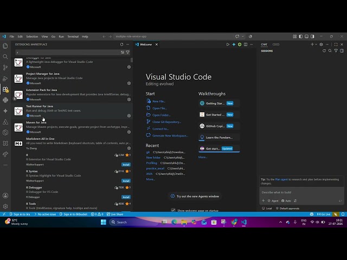The height and width of the screenshot is (260, 347).
Task: Open the GitHub Copilot walkthrough
Action: (219, 126)
